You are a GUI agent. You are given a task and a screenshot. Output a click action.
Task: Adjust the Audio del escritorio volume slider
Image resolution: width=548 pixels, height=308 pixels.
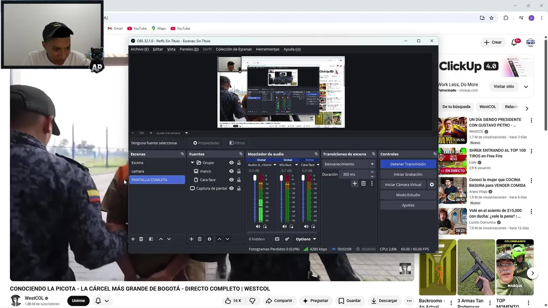255,178
